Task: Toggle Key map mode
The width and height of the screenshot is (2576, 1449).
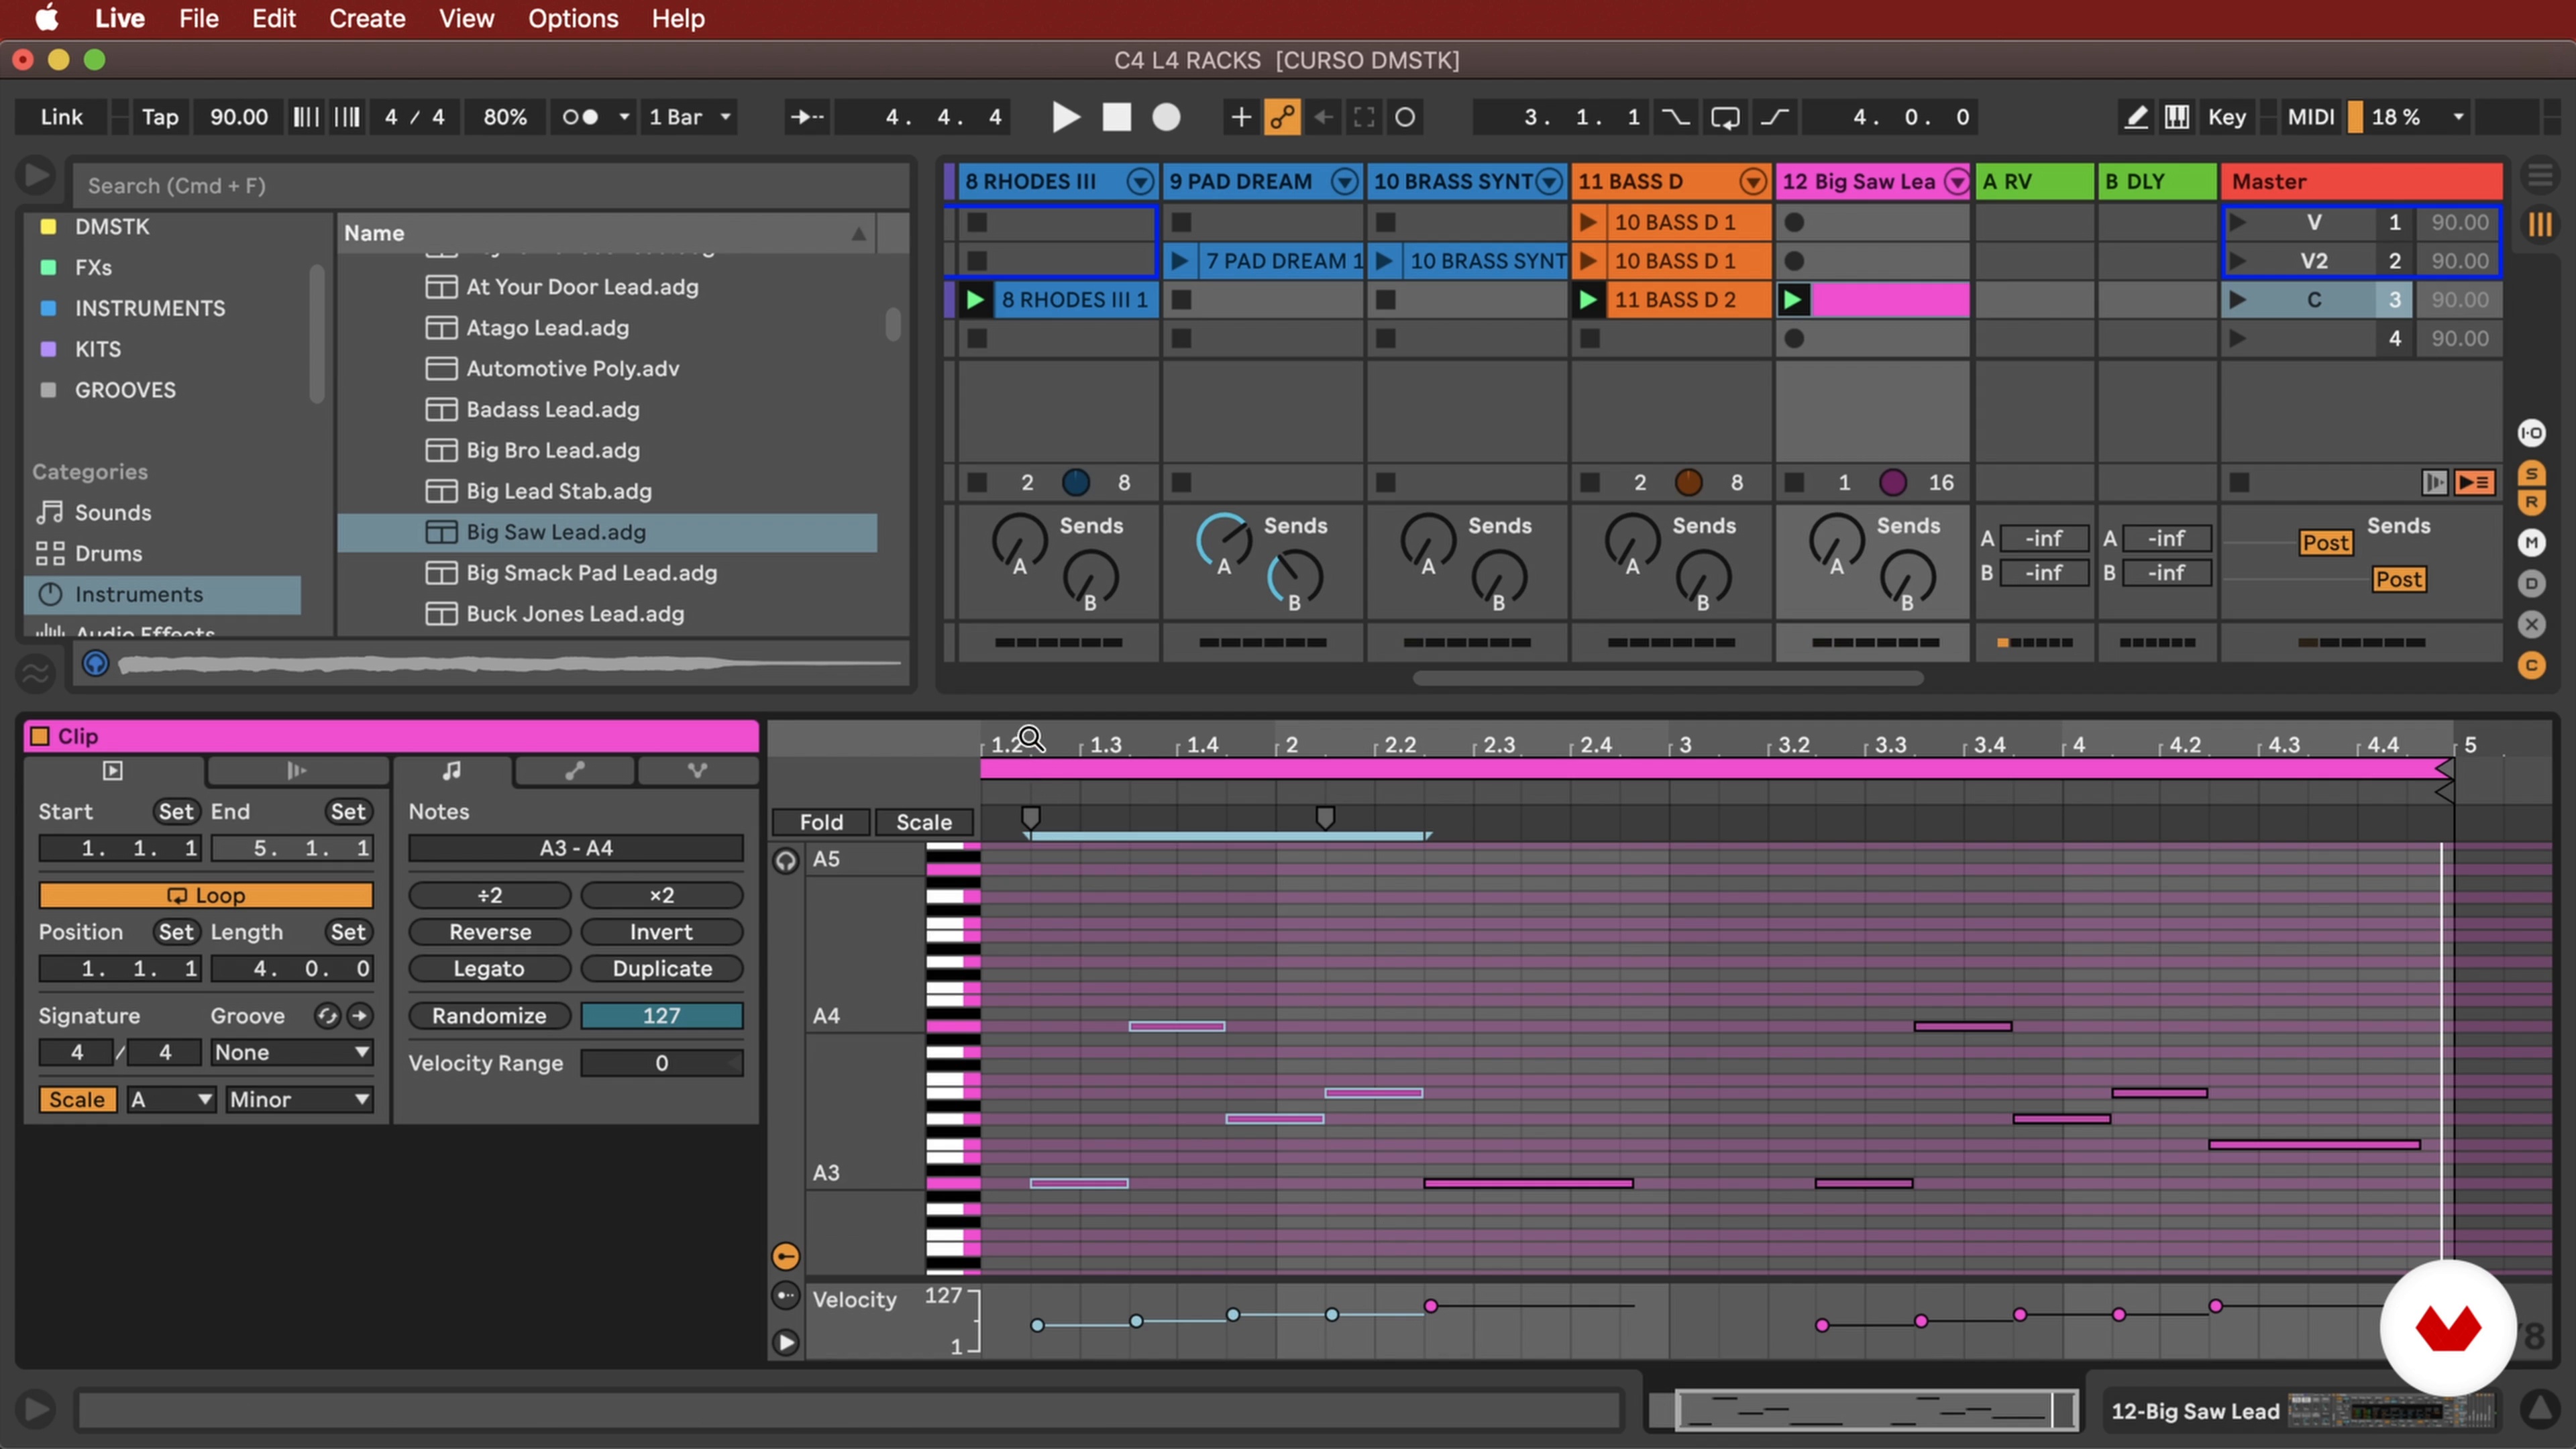Action: pyautogui.click(x=2226, y=117)
